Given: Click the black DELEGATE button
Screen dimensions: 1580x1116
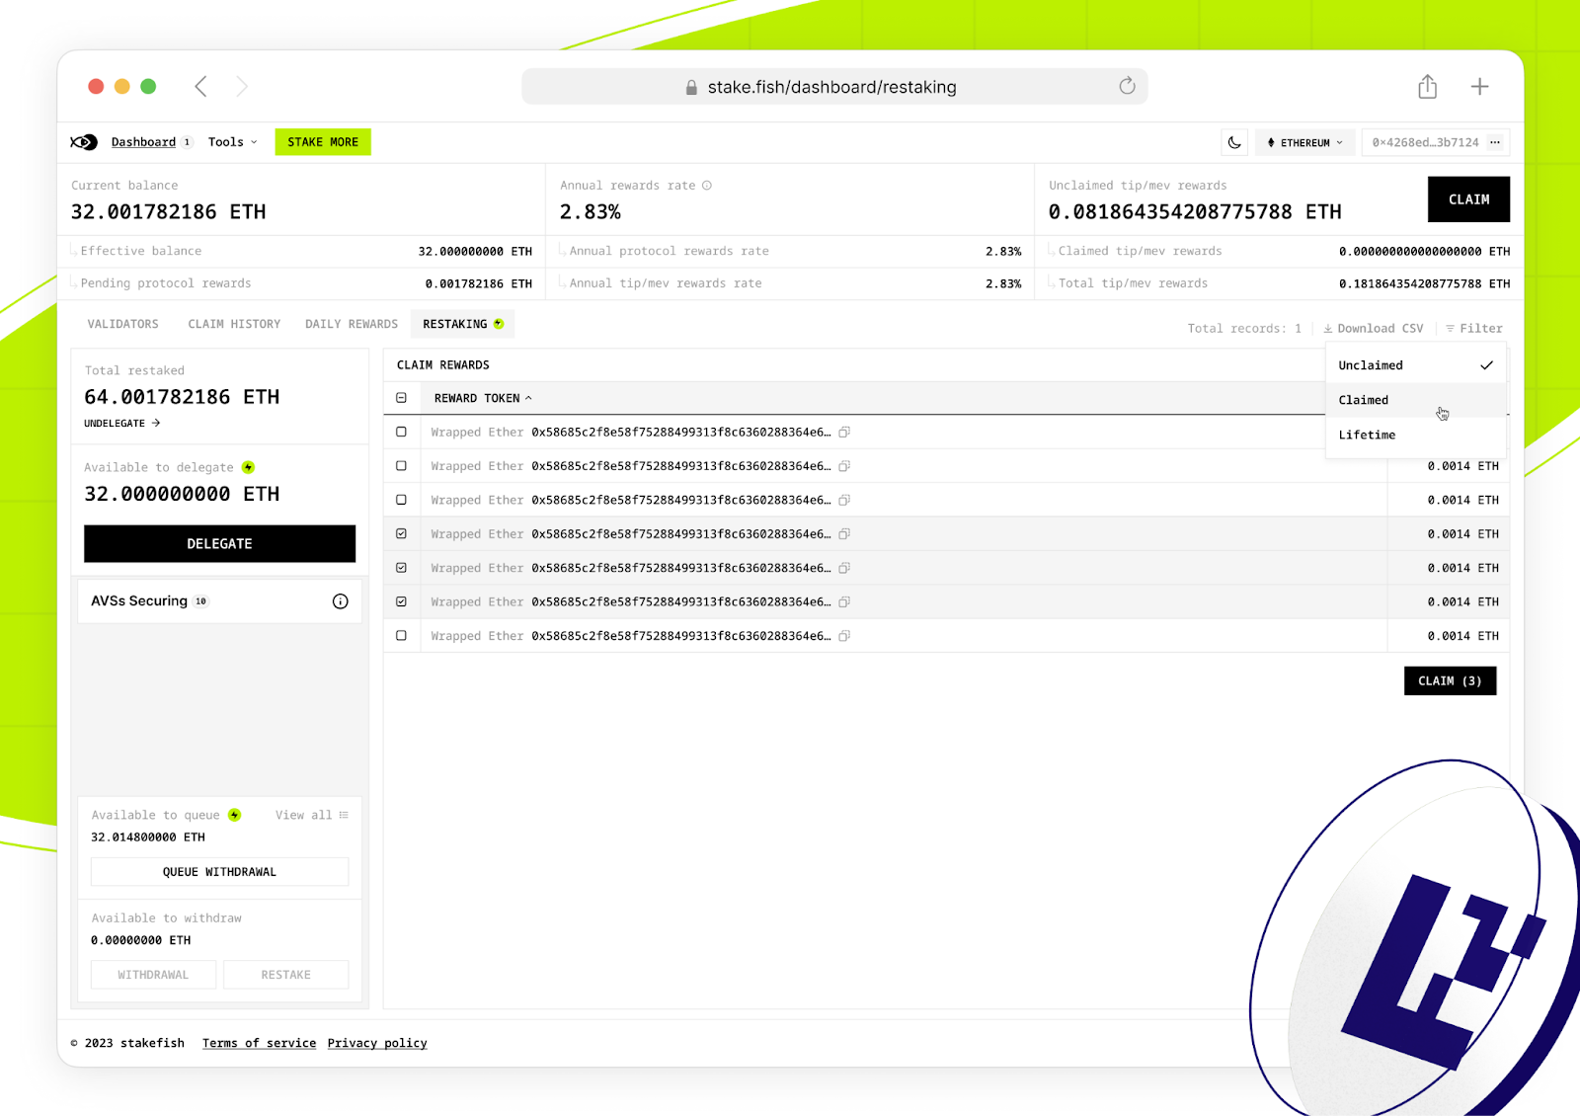Looking at the screenshot, I should (x=219, y=544).
